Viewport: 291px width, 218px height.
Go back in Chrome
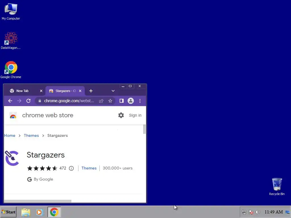(x=10, y=101)
